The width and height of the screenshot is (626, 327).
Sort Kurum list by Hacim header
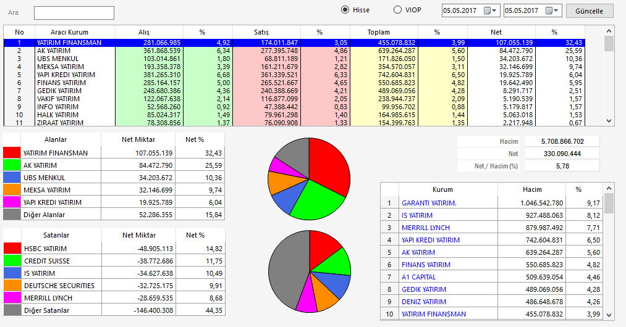coord(532,190)
